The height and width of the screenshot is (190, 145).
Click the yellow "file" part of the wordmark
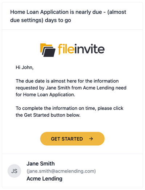click(x=66, y=49)
